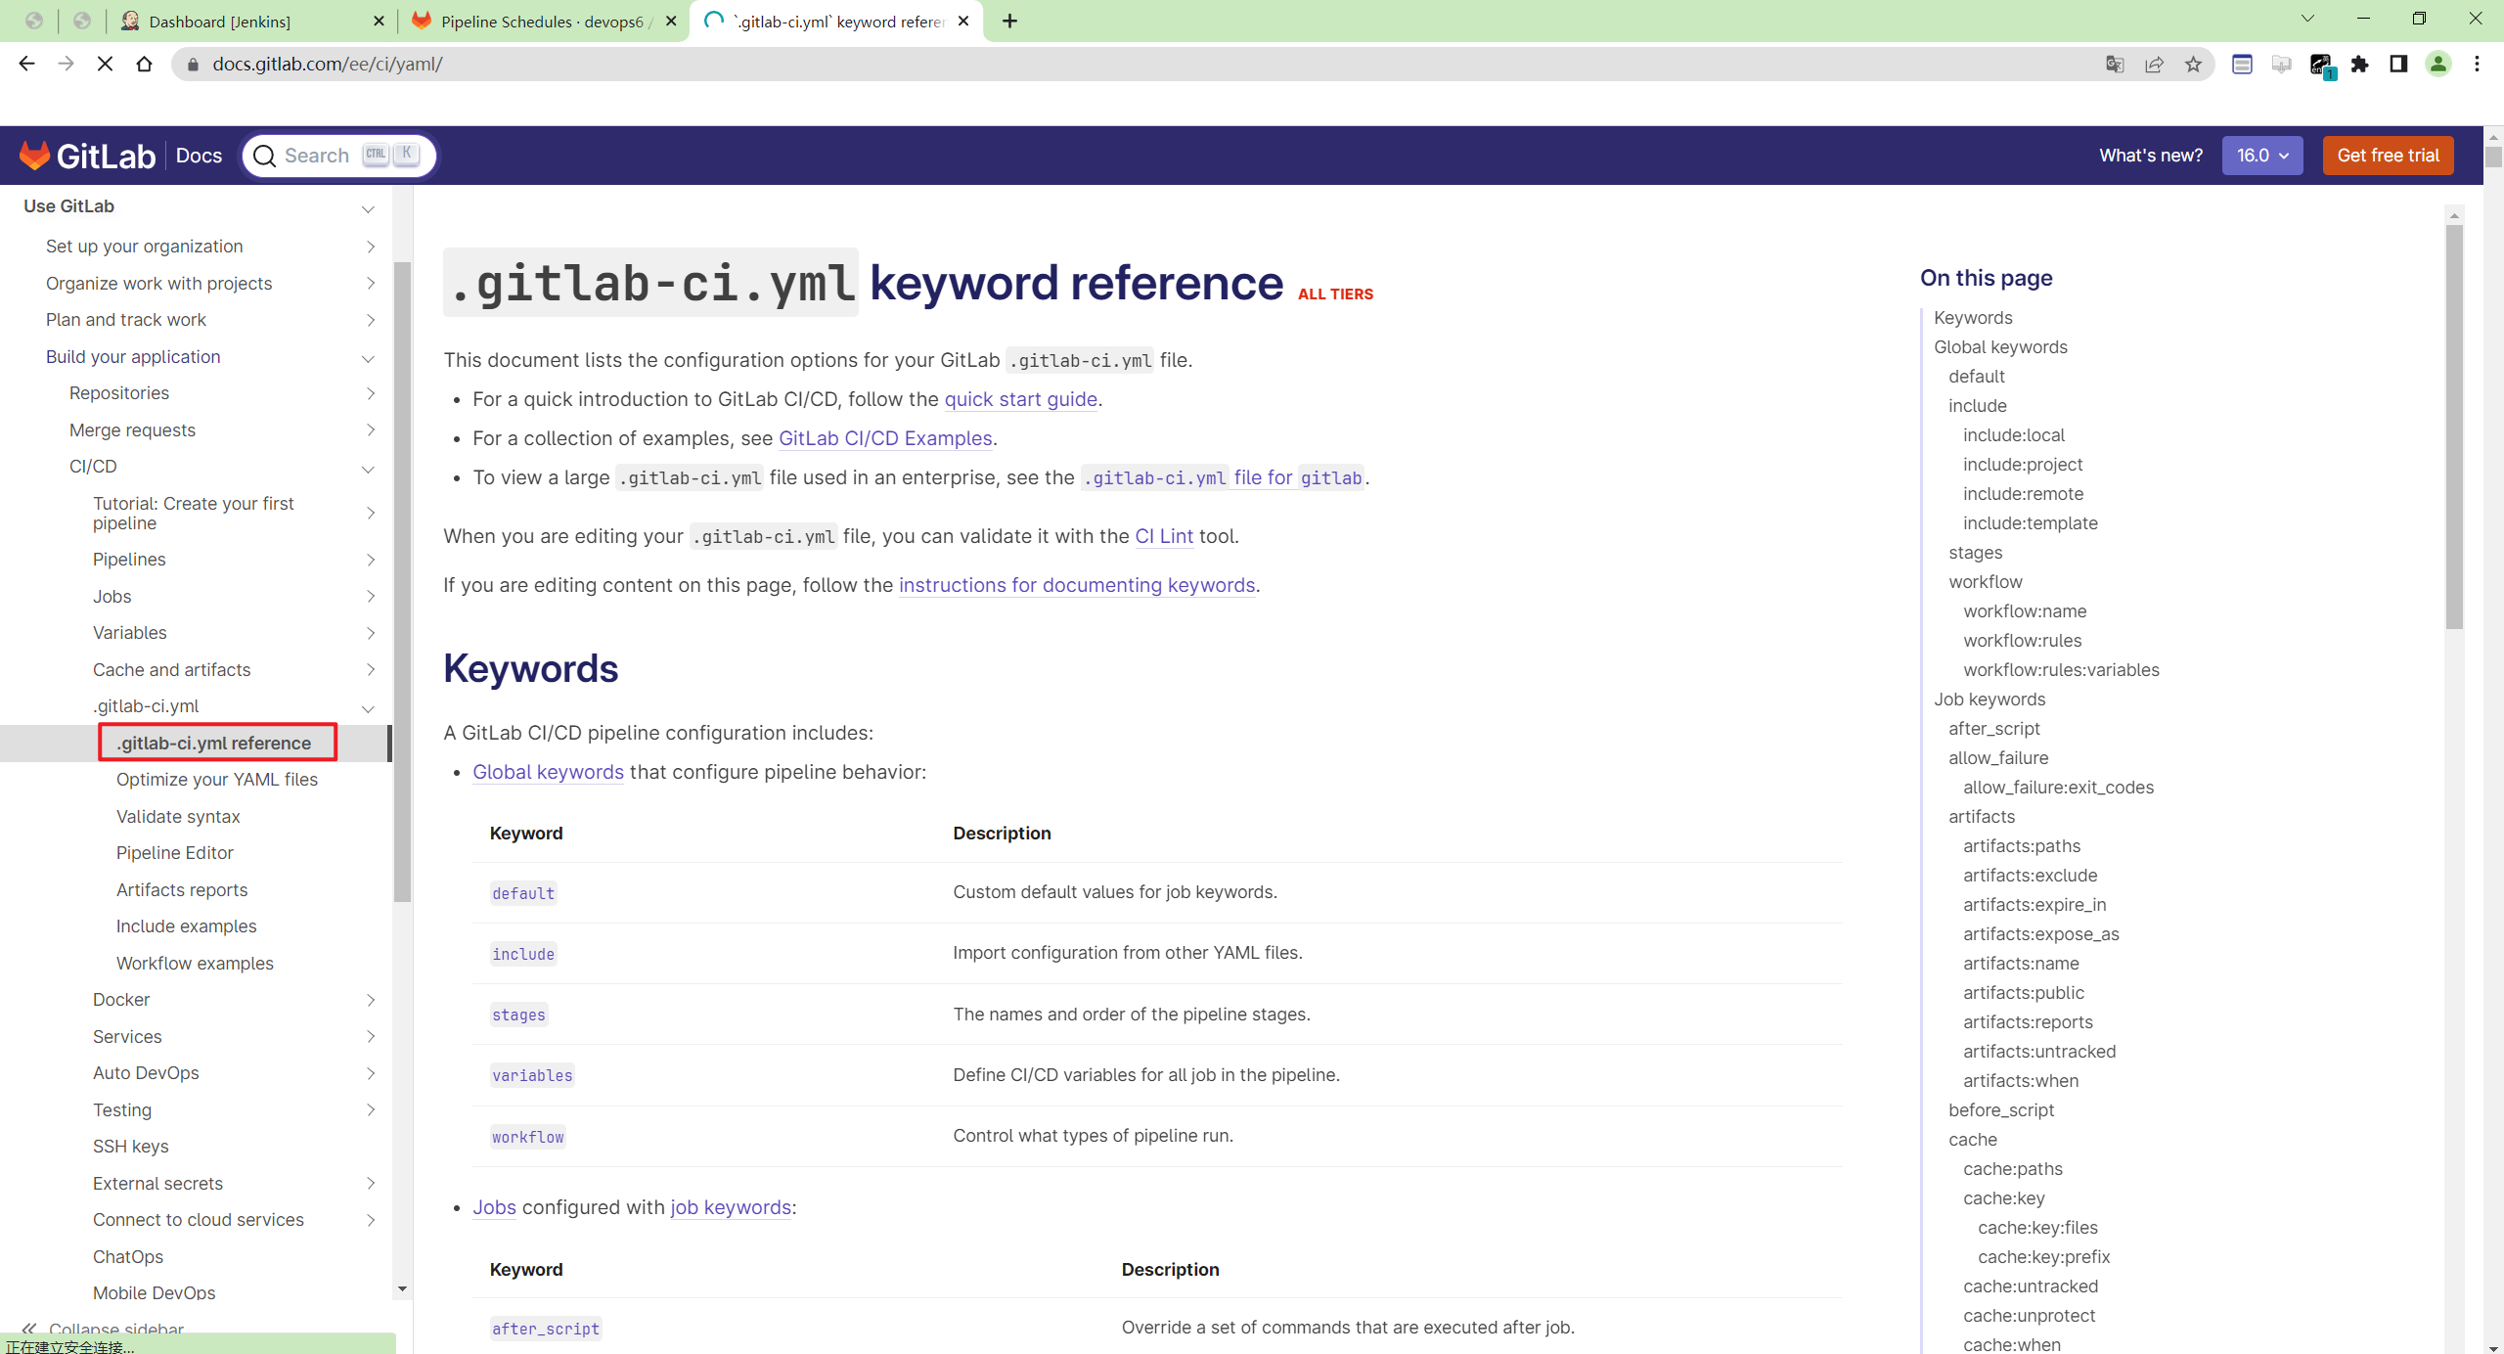2504x1354 pixels.
Task: Click the translate page icon in address bar
Action: 2115,64
